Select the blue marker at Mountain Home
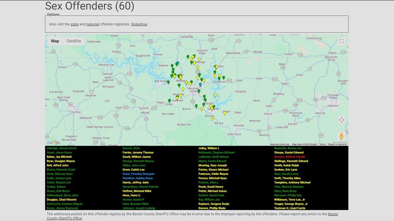Image resolution: width=394 pixels, height=221 pixels. [200, 85]
